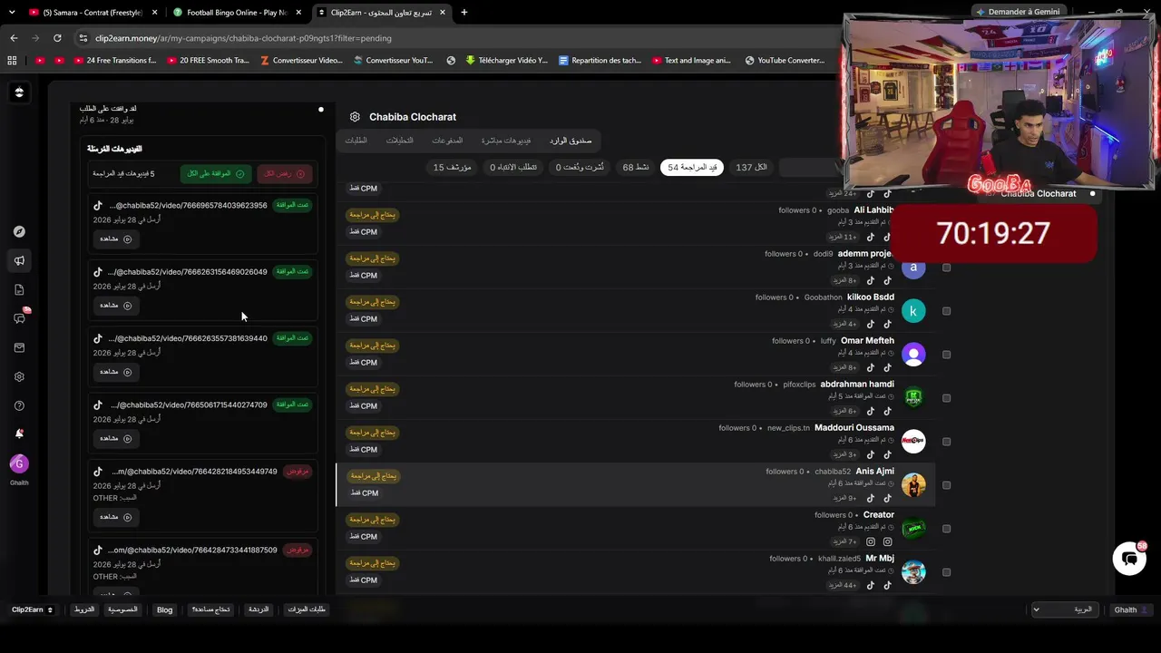The image size is (1161, 653).
Task: Switch to the فيديوهات مباشرة tab
Action: 506,141
